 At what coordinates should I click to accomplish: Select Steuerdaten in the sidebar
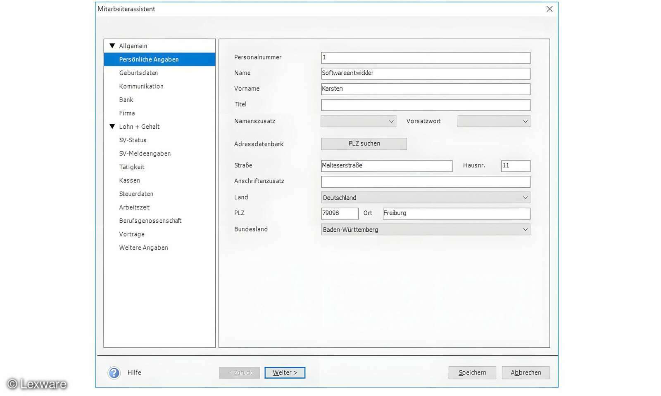tap(136, 194)
